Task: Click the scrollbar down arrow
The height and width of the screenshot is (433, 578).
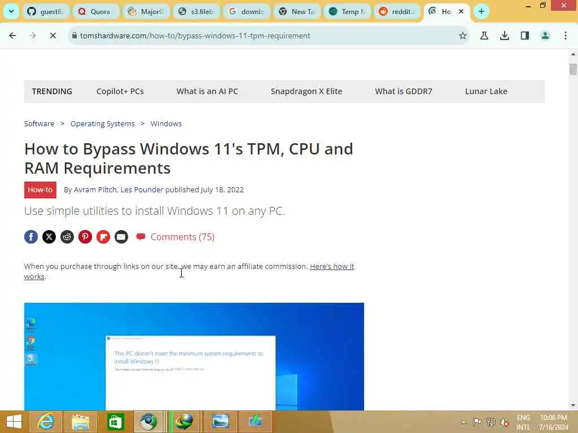Action: pos(573,405)
